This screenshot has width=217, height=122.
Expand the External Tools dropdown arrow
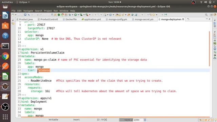point(90,15)
